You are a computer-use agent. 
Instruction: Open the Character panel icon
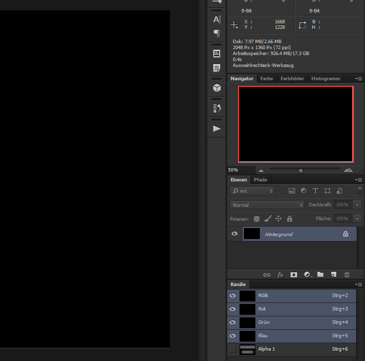217,20
